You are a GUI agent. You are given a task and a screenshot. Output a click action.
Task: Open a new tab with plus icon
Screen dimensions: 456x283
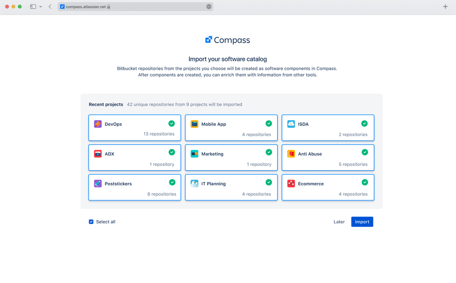[445, 7]
